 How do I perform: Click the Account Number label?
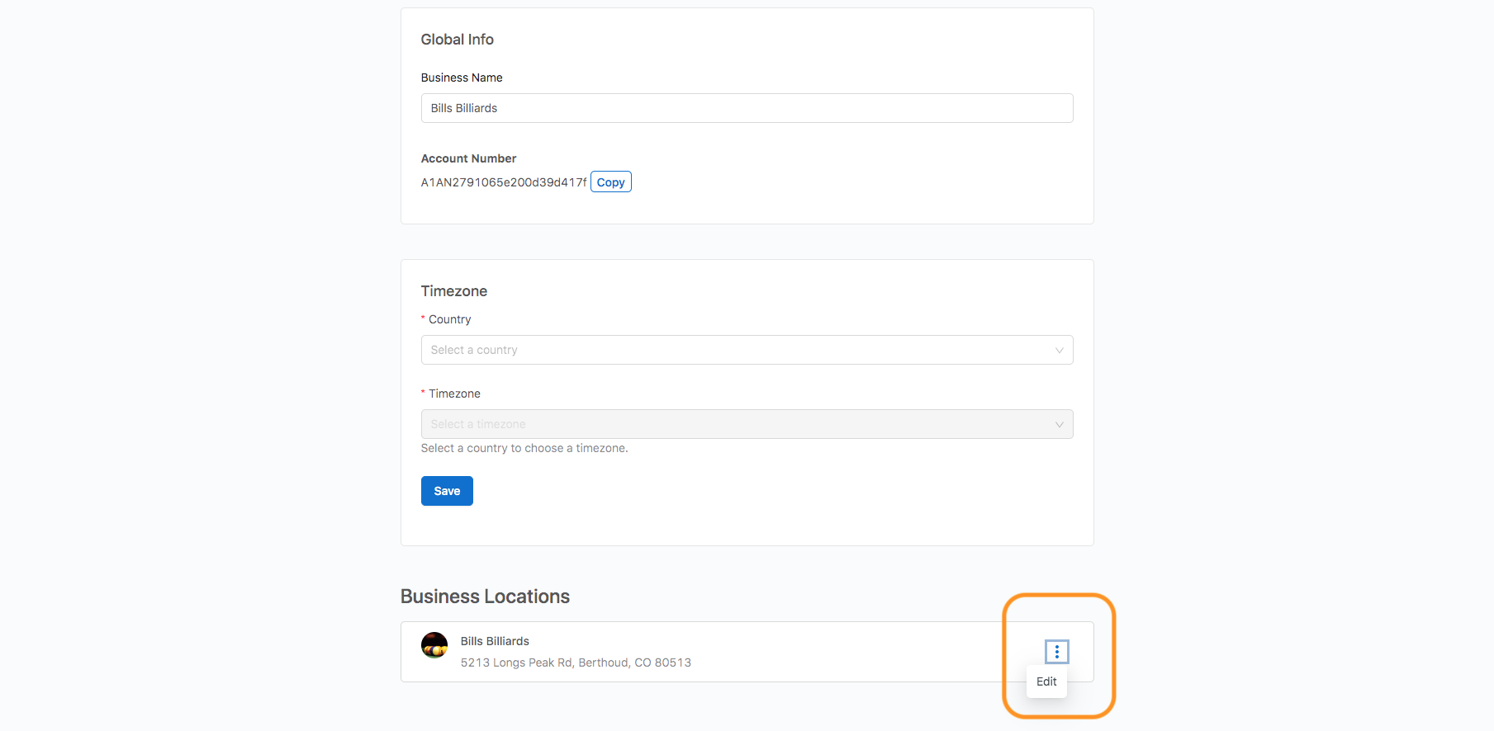[x=468, y=158]
